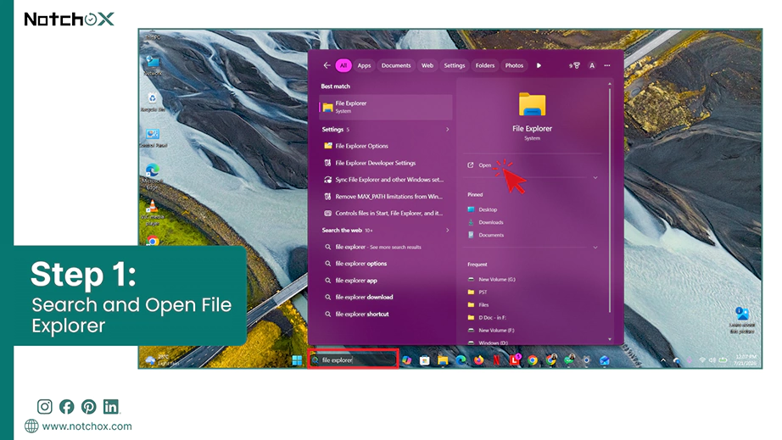Select 'file explorer shortcut' web suggestion
782x440 pixels.
point(386,314)
